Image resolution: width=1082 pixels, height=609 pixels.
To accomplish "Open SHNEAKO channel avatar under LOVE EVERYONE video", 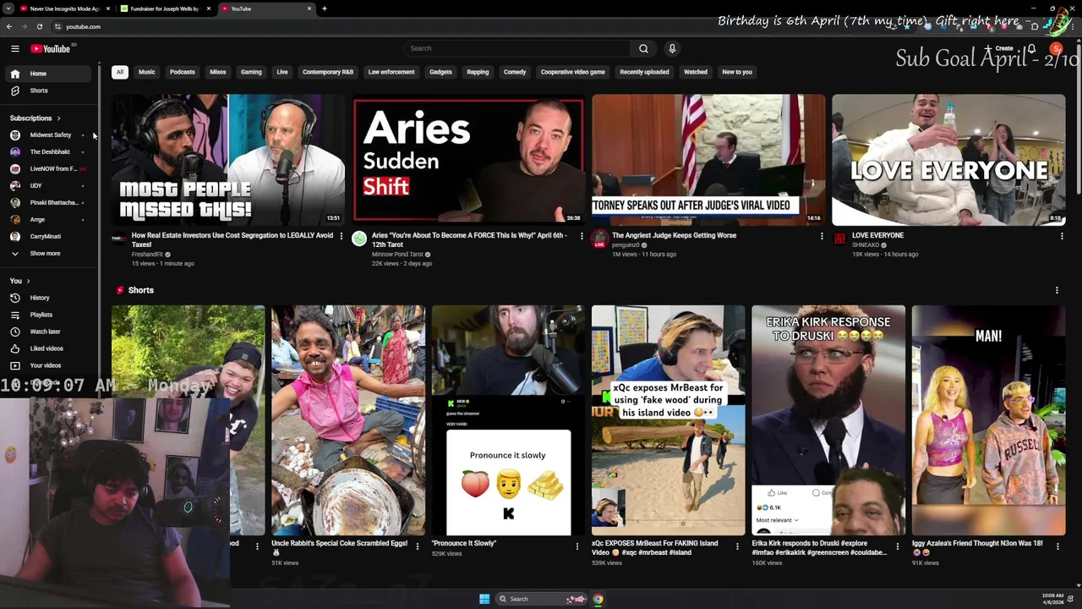I will click(x=839, y=239).
